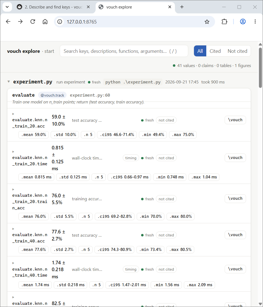Expand evaluate.knn.n_train_20.time row
This screenshot has width=263, height=307.
pos(13,152)
